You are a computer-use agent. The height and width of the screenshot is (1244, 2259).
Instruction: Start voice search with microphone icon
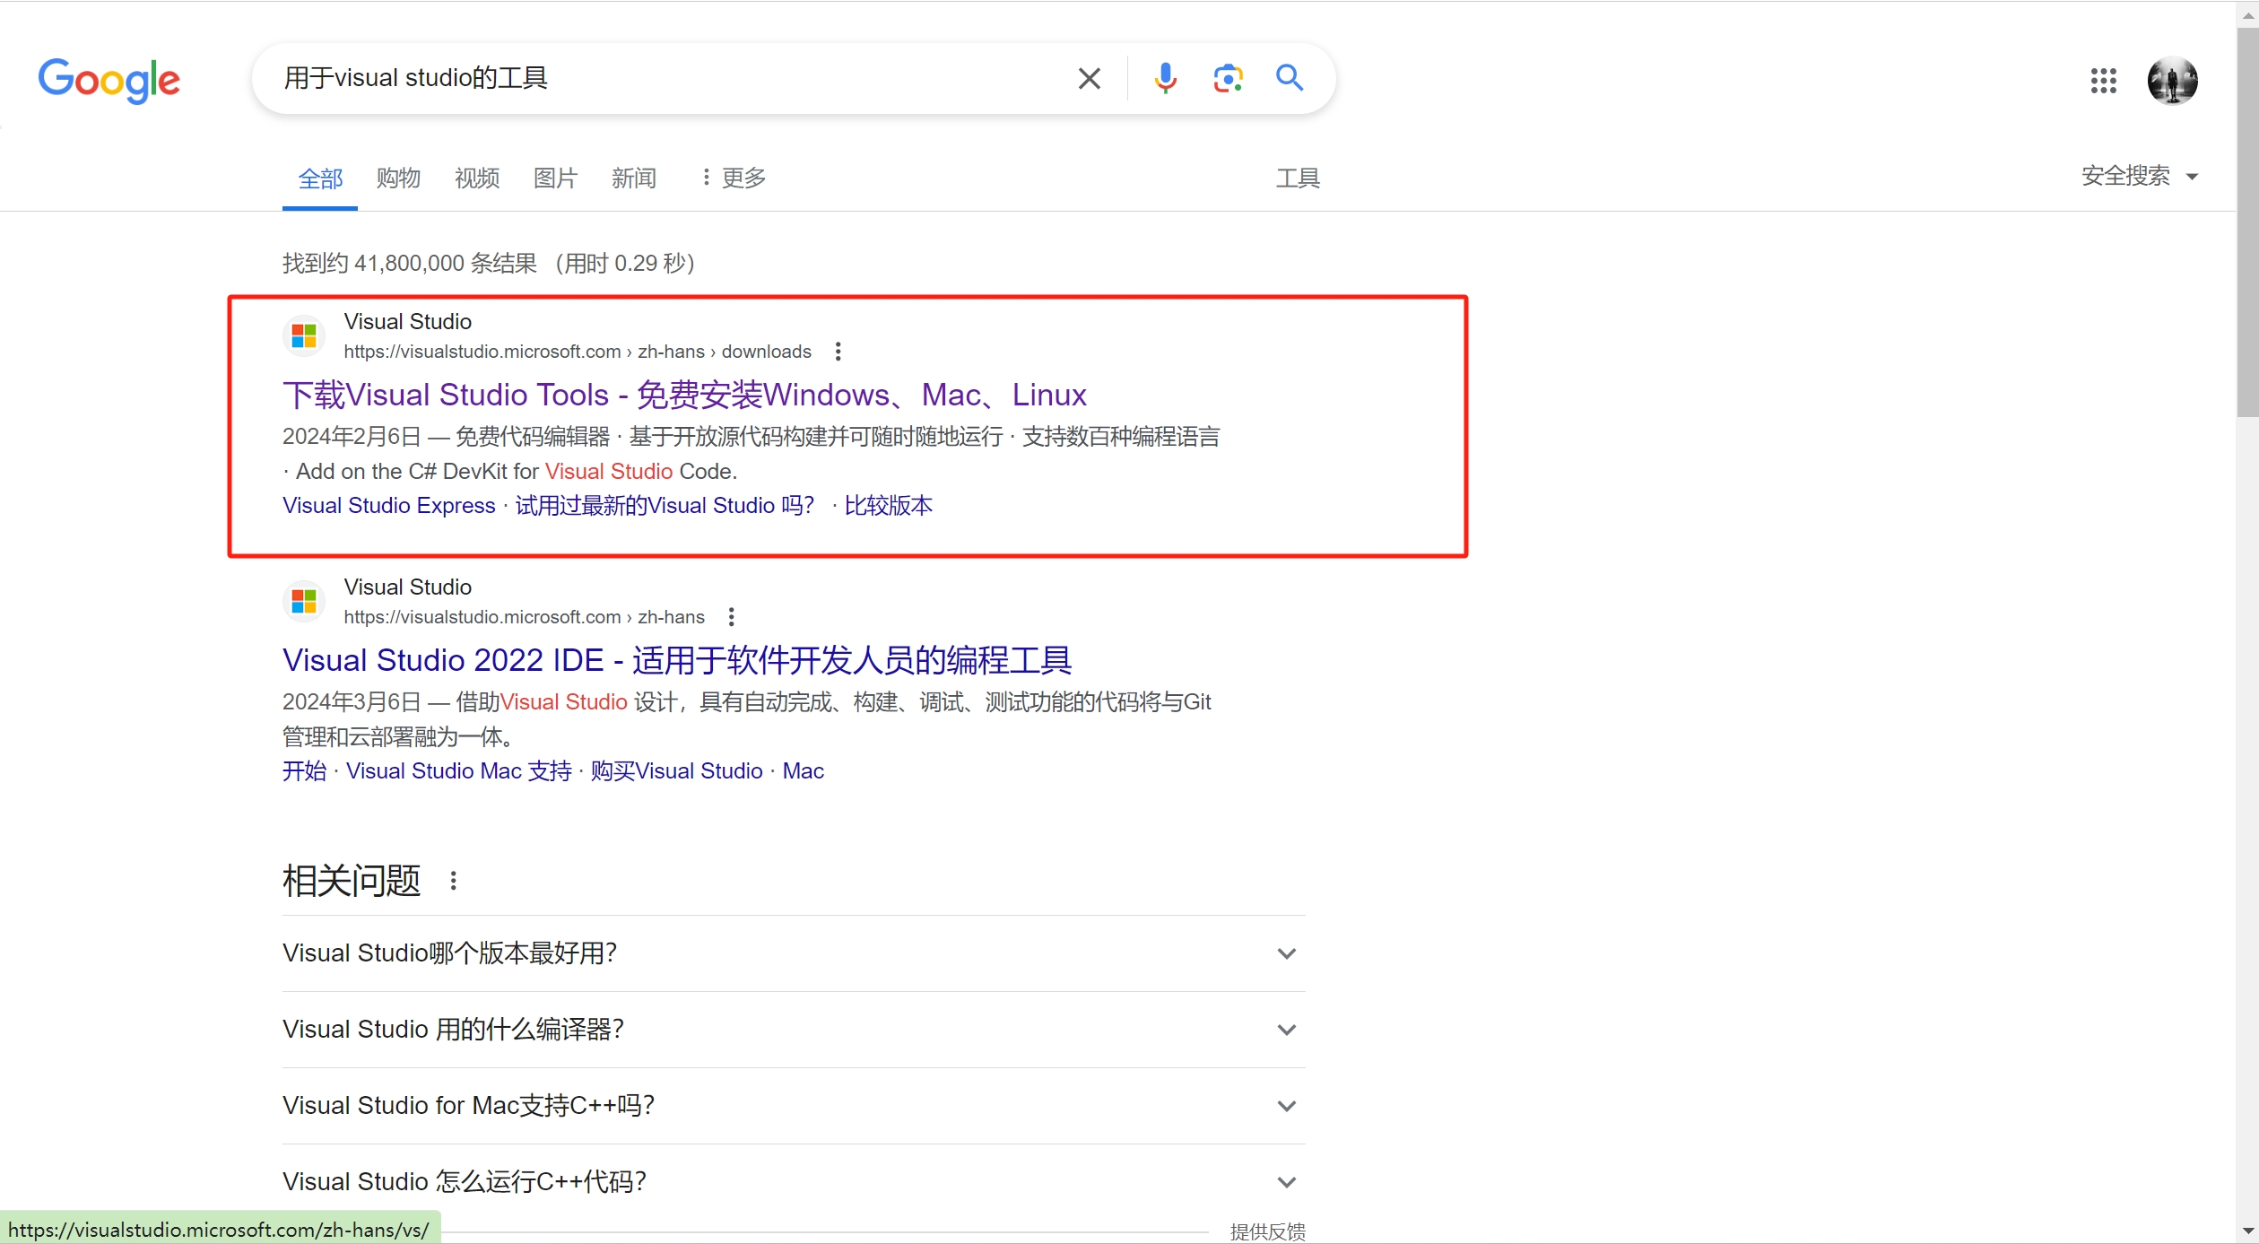(1165, 79)
